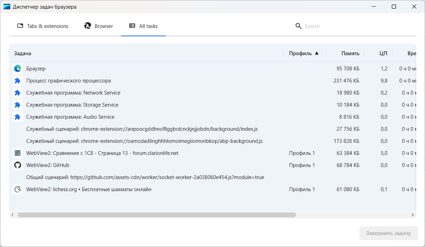This screenshot has width=425, height=247.
Task: Sort by Профиль column header
Action: point(300,53)
